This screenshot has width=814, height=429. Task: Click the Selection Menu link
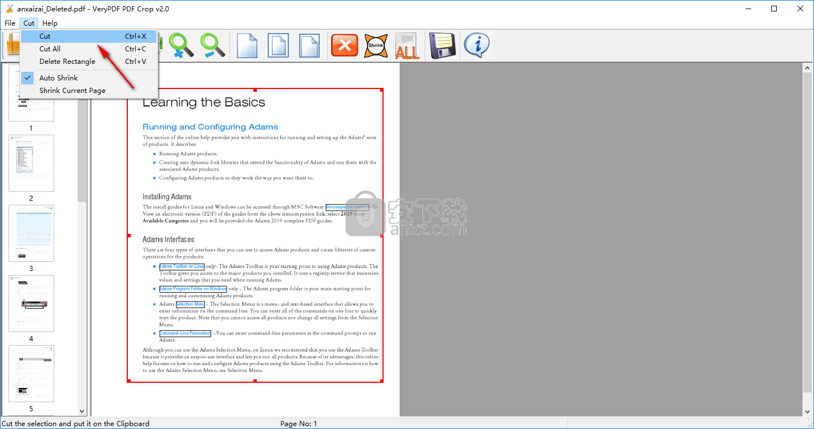click(190, 304)
